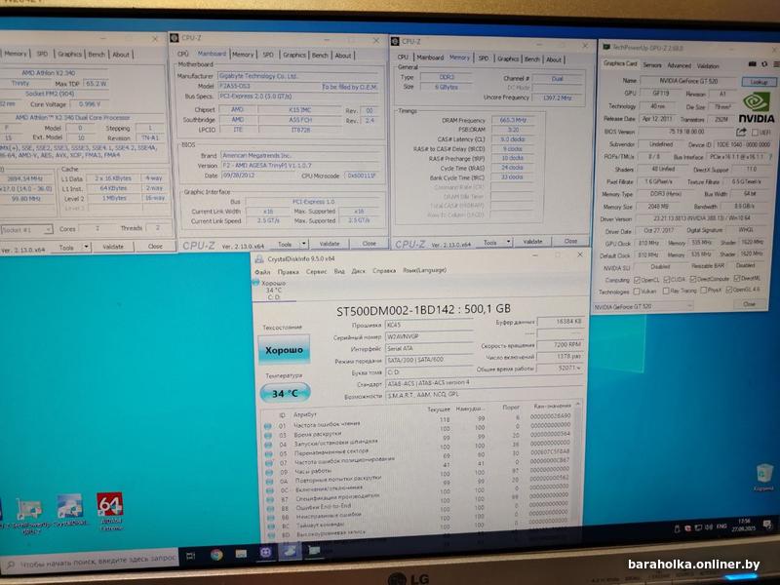
Task: Click the Close button in GPU-Z
Action: pos(749,304)
